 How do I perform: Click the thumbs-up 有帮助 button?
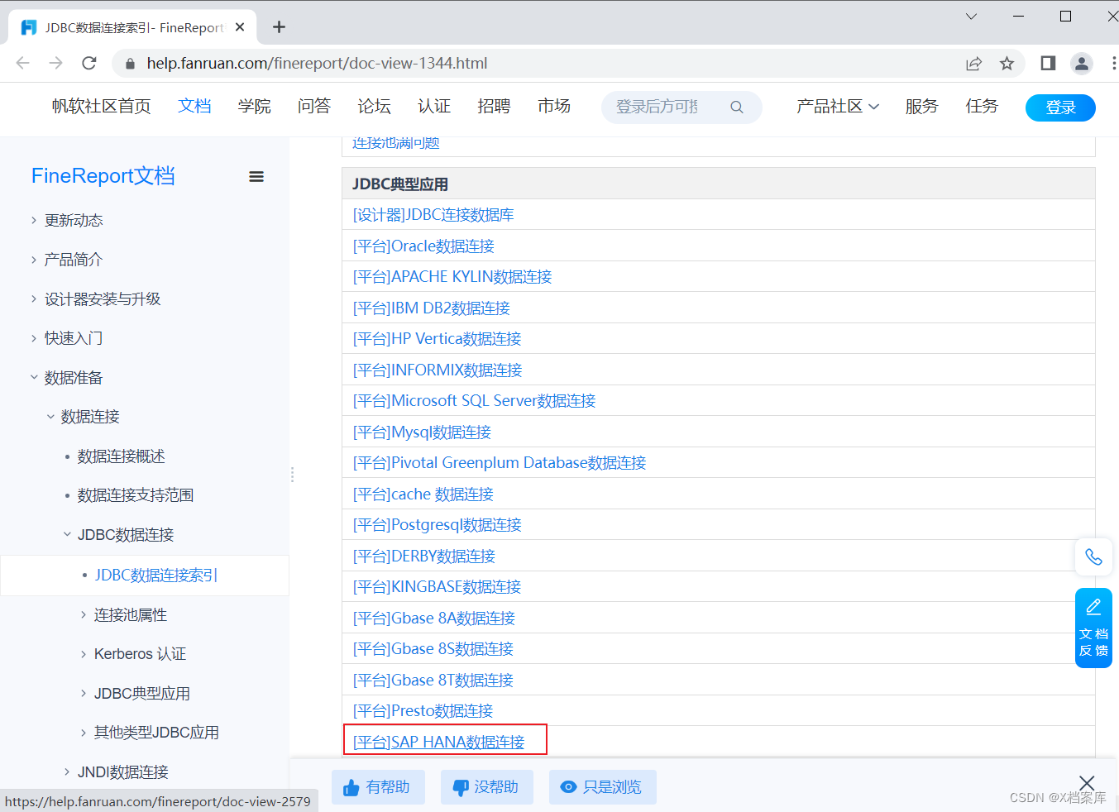378,787
